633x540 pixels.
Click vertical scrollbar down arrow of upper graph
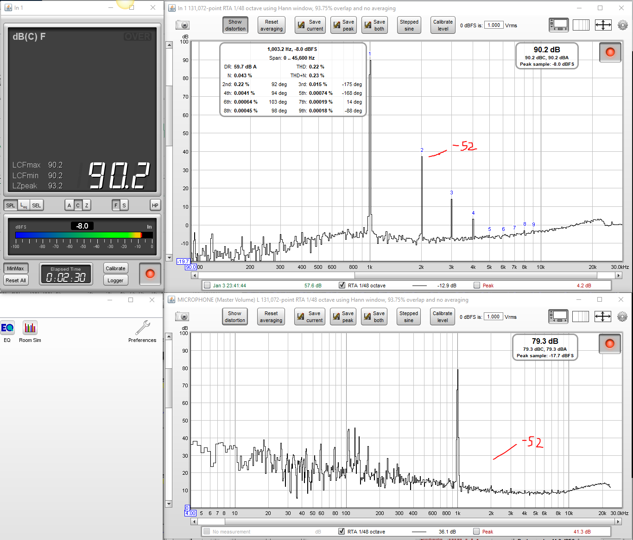click(x=169, y=258)
